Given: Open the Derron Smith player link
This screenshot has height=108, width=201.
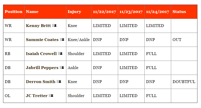Looking at the screenshot, I should [41, 82].
